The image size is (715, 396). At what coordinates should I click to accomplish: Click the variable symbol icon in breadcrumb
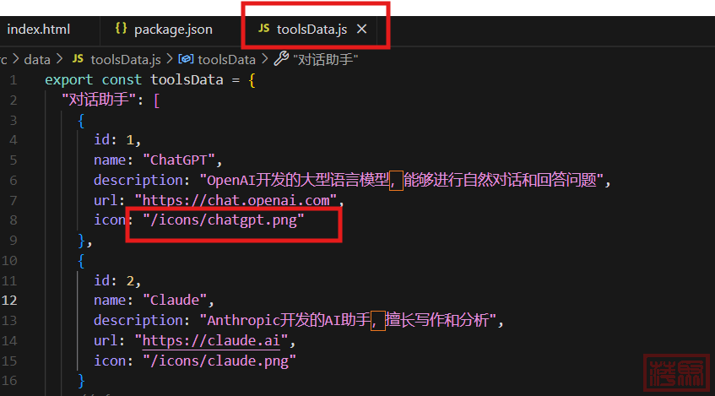[186, 59]
